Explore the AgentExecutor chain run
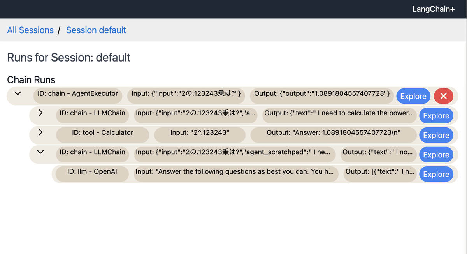 (413, 96)
